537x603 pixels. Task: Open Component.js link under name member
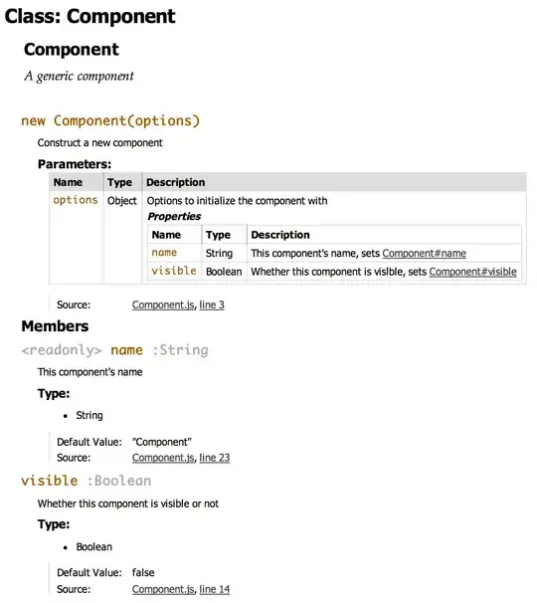163,458
